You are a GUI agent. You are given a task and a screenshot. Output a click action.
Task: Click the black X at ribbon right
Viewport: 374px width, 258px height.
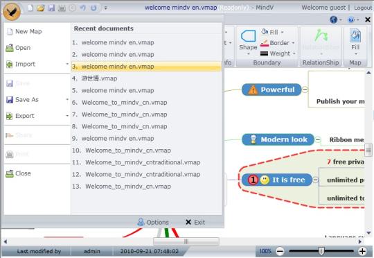(x=368, y=19)
